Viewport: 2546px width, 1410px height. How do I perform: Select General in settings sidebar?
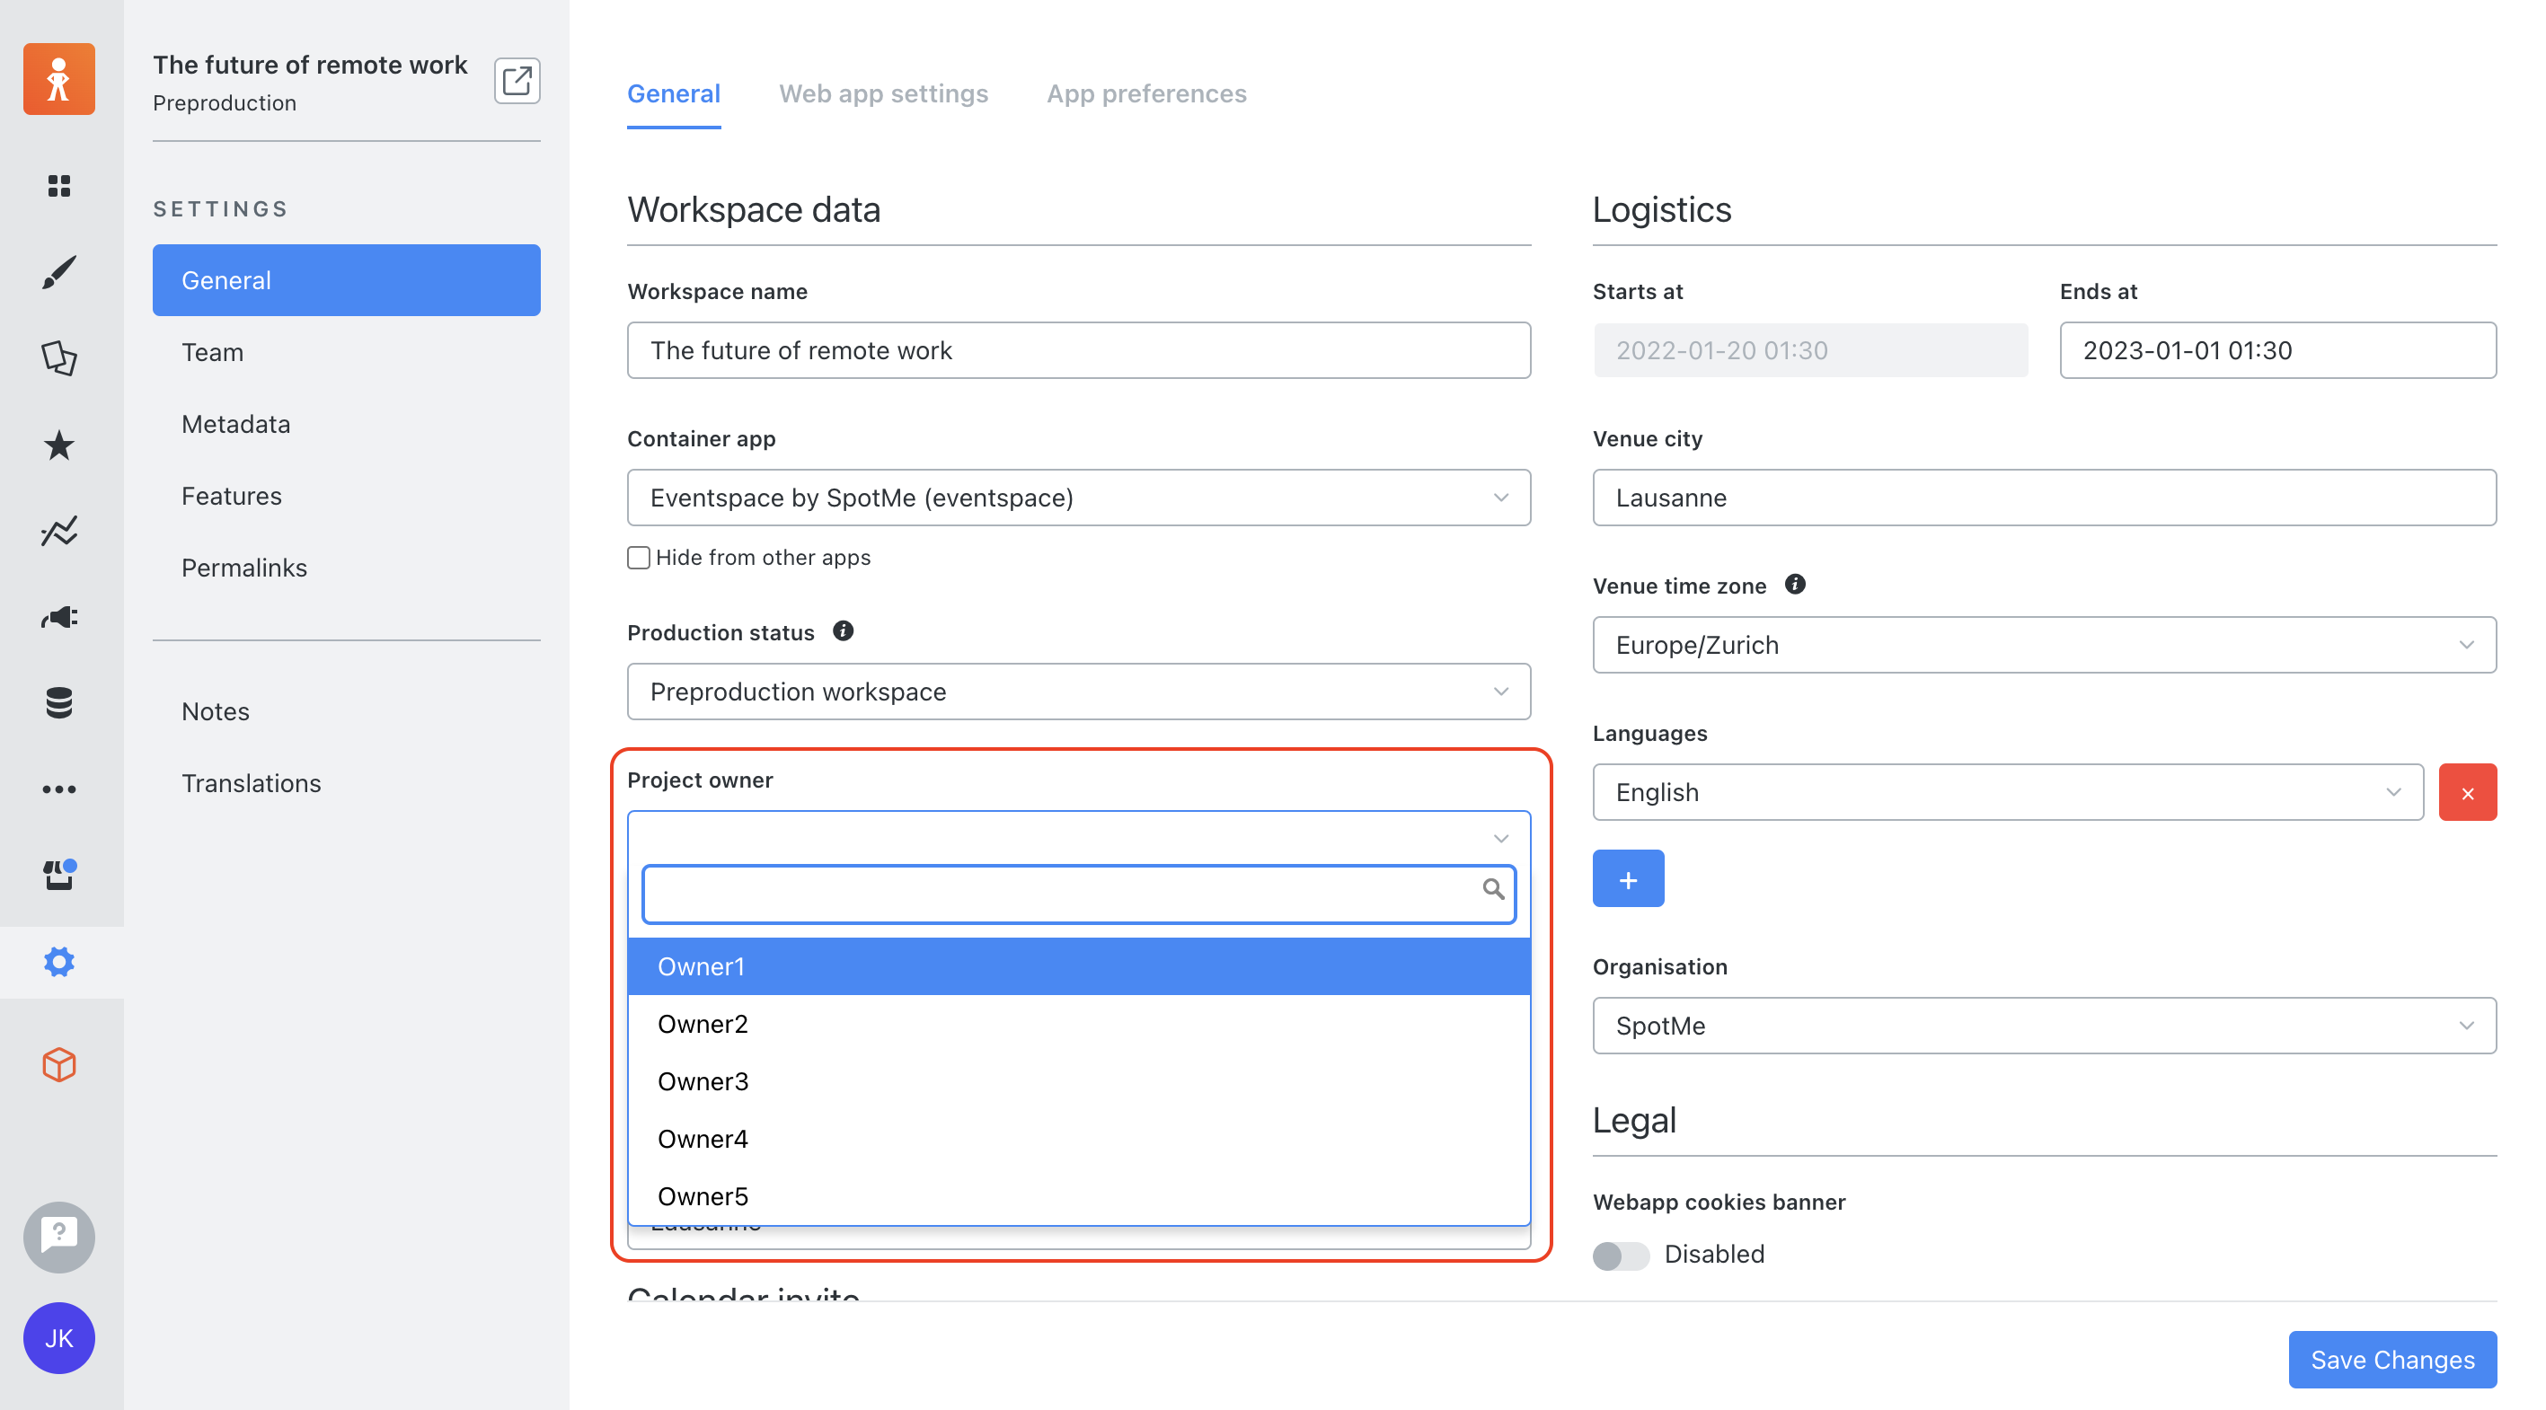(347, 280)
